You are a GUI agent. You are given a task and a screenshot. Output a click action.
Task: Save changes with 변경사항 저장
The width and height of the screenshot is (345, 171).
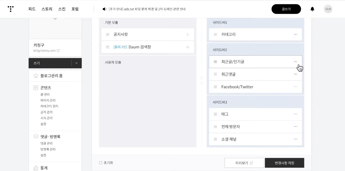click(x=285, y=163)
